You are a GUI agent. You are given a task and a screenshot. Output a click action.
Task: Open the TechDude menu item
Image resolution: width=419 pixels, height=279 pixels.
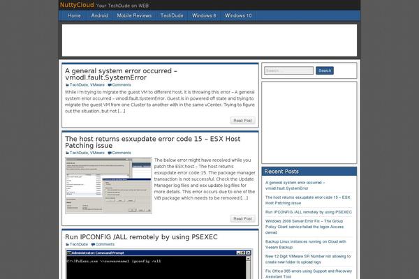tap(172, 15)
